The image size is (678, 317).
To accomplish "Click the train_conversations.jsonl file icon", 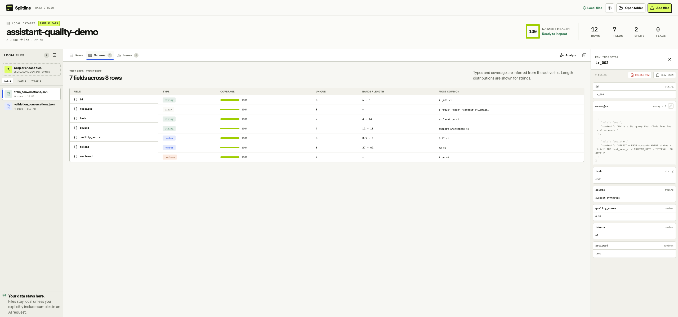I will [x=8, y=94].
